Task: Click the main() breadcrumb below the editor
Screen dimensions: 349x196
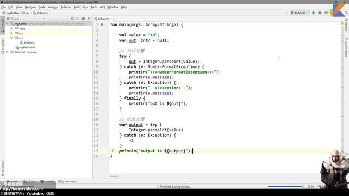Action: point(114,176)
